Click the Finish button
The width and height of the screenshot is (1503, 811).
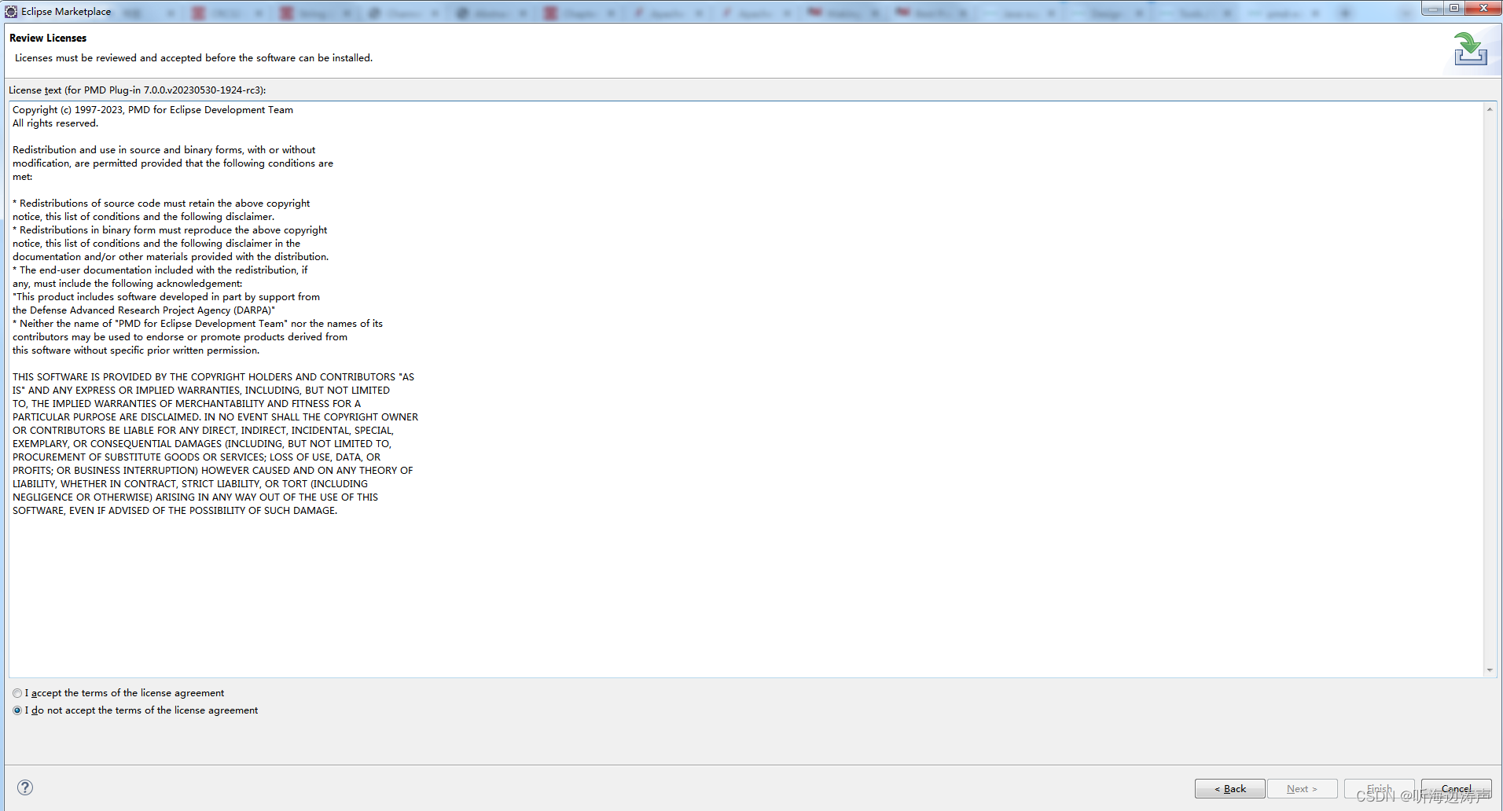(x=1379, y=789)
